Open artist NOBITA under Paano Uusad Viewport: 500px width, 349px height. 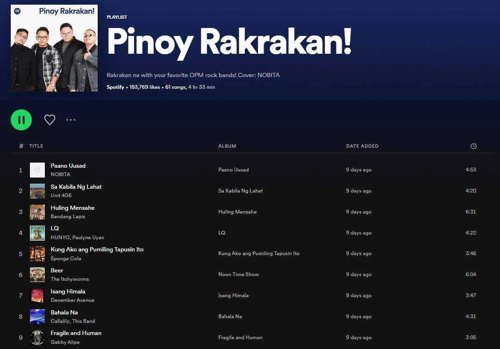[x=61, y=174]
